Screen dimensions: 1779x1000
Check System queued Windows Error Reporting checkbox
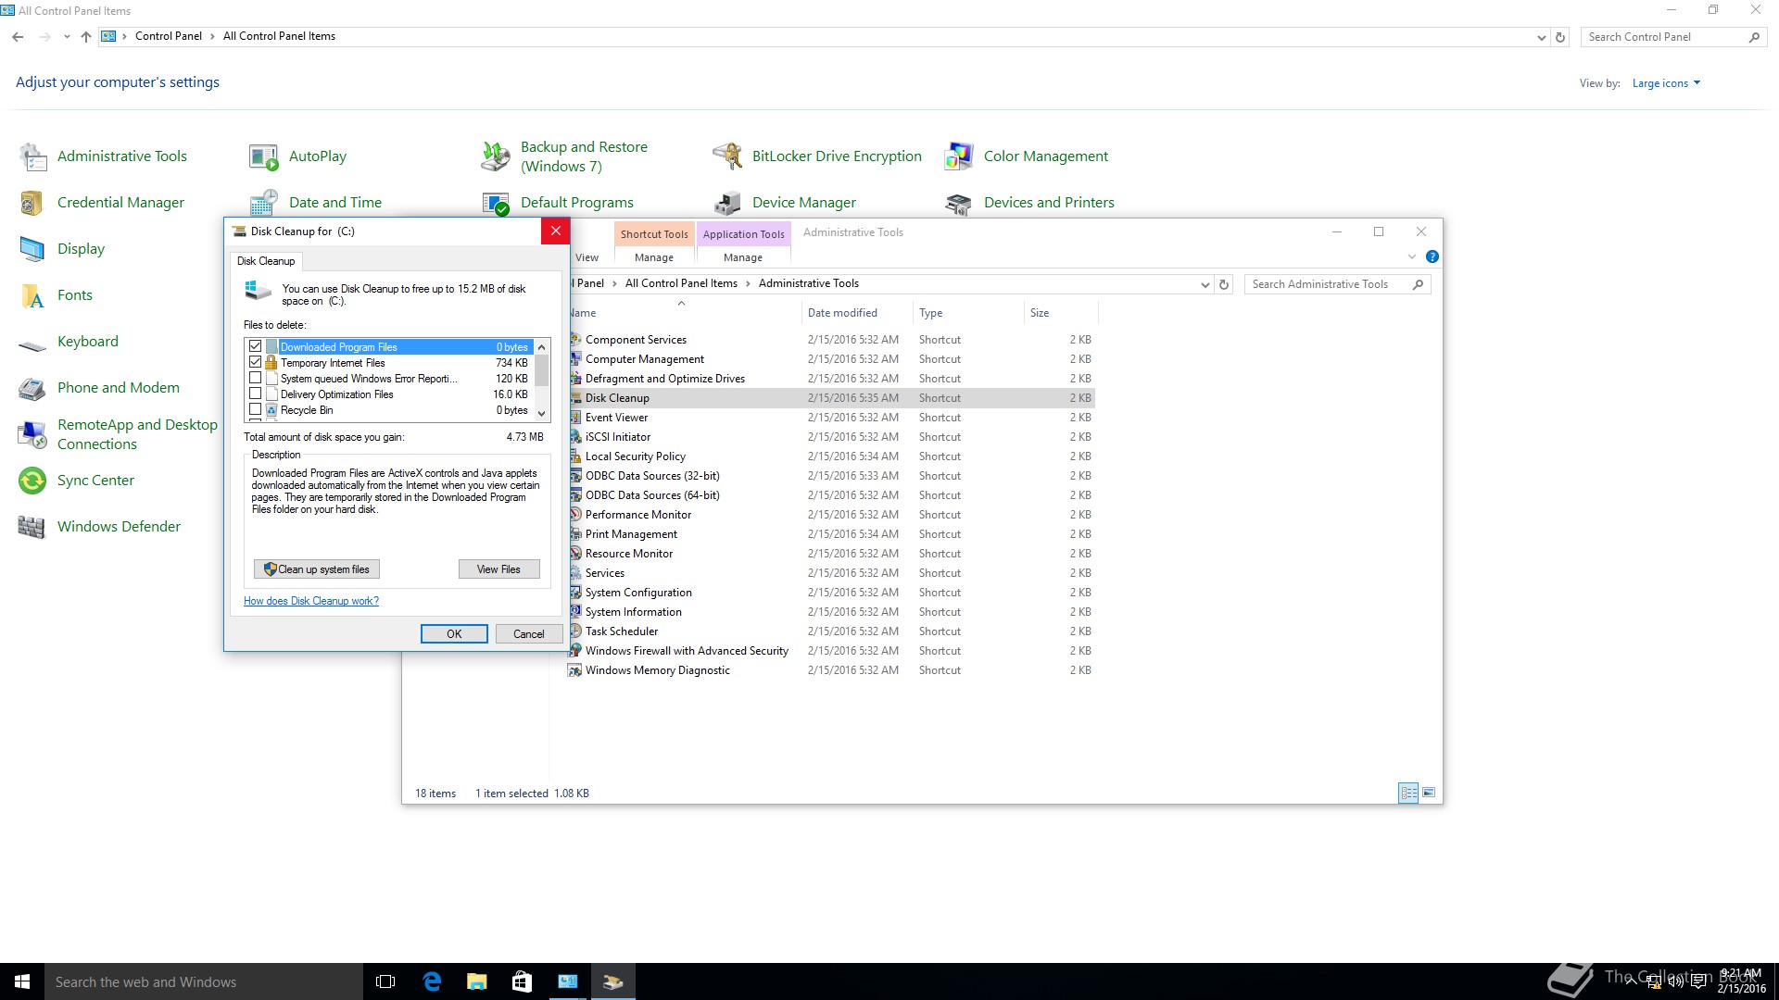(x=256, y=378)
